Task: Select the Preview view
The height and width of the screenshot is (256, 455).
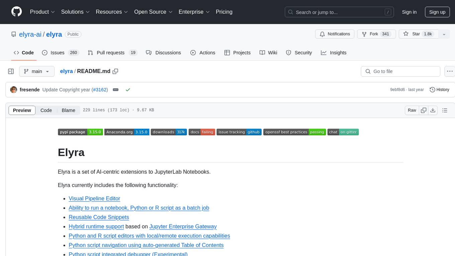Action: click(22, 110)
